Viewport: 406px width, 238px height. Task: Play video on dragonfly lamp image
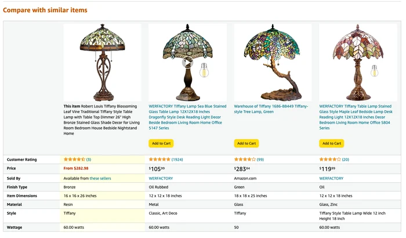tap(187, 63)
